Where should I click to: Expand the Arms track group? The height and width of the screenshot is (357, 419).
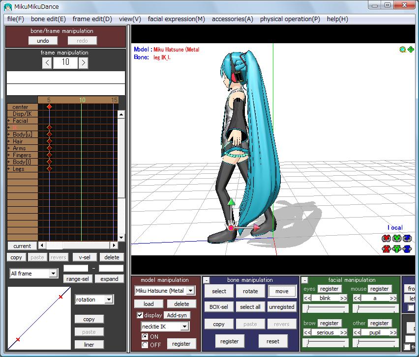pyautogui.click(x=9, y=148)
